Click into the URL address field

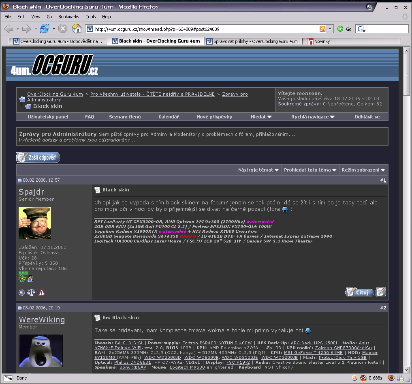point(203,29)
